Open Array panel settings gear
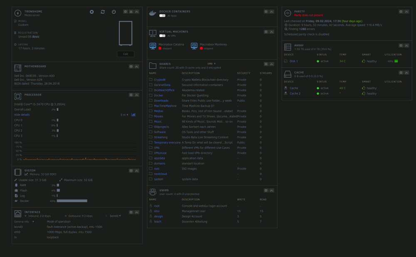This screenshot has height=257, width=416. (x=401, y=46)
